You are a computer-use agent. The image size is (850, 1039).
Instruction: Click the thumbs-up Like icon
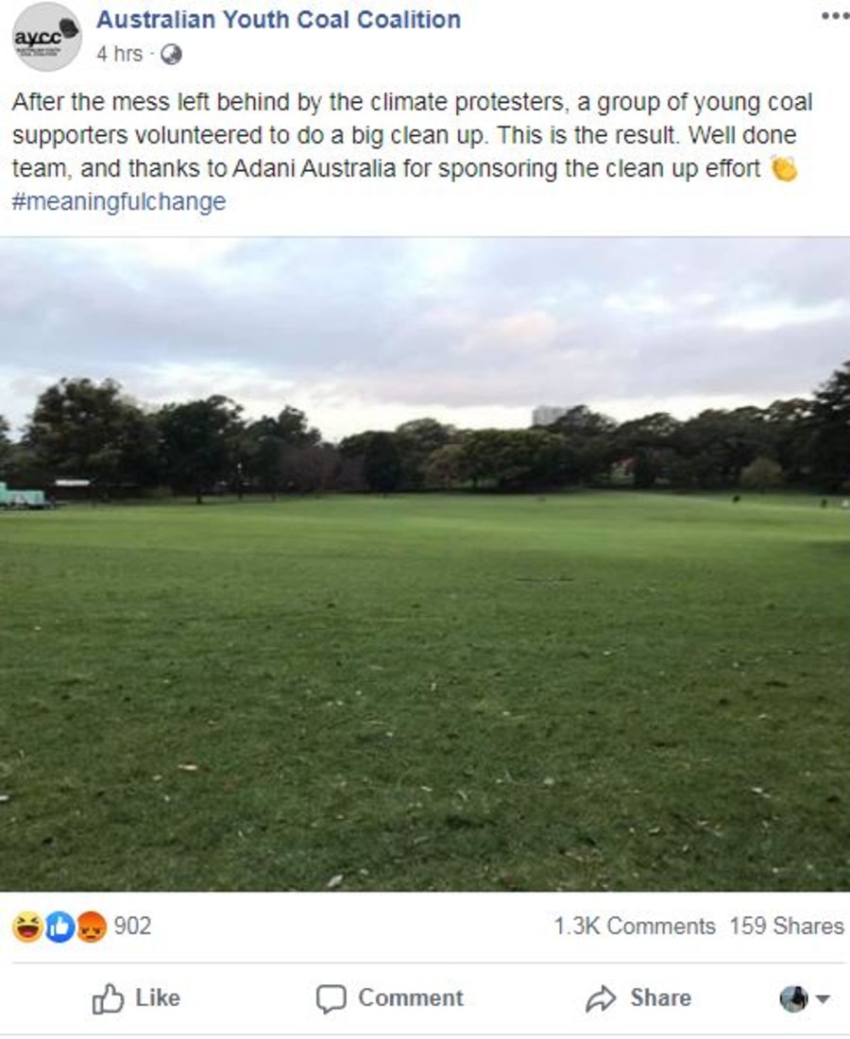(108, 998)
